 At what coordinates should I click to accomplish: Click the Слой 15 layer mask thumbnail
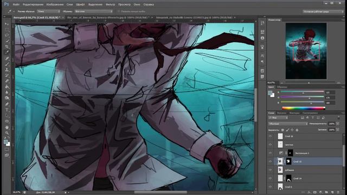(x=289, y=161)
